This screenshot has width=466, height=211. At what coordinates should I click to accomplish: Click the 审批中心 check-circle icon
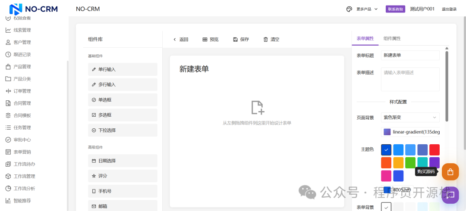pyautogui.click(x=8, y=140)
